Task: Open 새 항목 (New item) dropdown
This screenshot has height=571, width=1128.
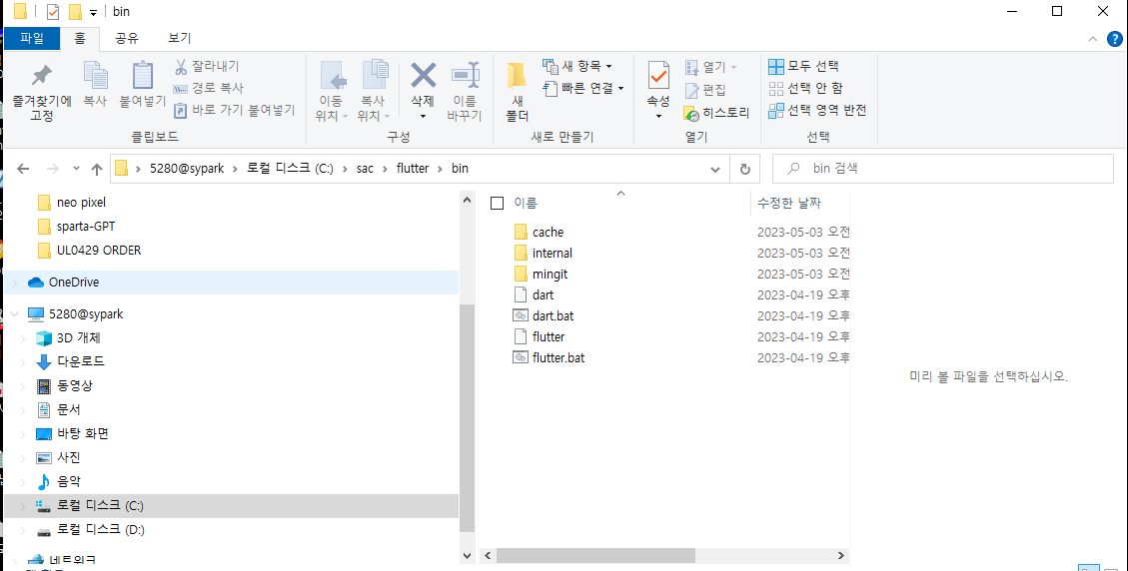Action: click(x=576, y=66)
